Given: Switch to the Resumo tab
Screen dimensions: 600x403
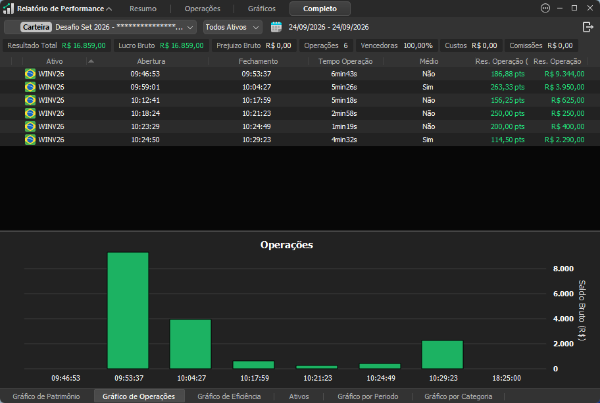Looking at the screenshot, I should coord(143,9).
